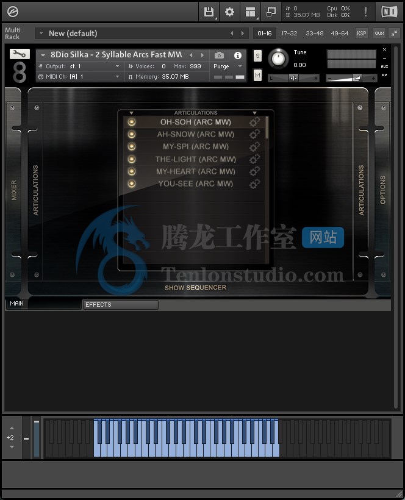Open settings gear for AH-SNOW articulation

(x=254, y=134)
